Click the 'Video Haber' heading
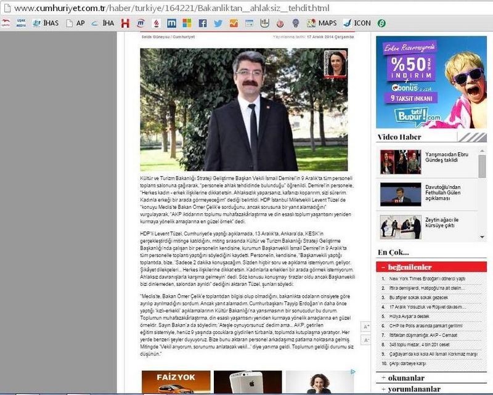 (x=399, y=137)
